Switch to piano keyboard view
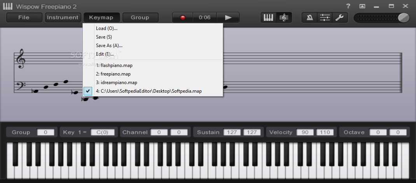 tap(268, 18)
